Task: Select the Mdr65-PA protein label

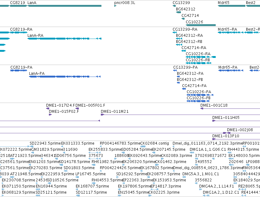Action: coord(228,67)
